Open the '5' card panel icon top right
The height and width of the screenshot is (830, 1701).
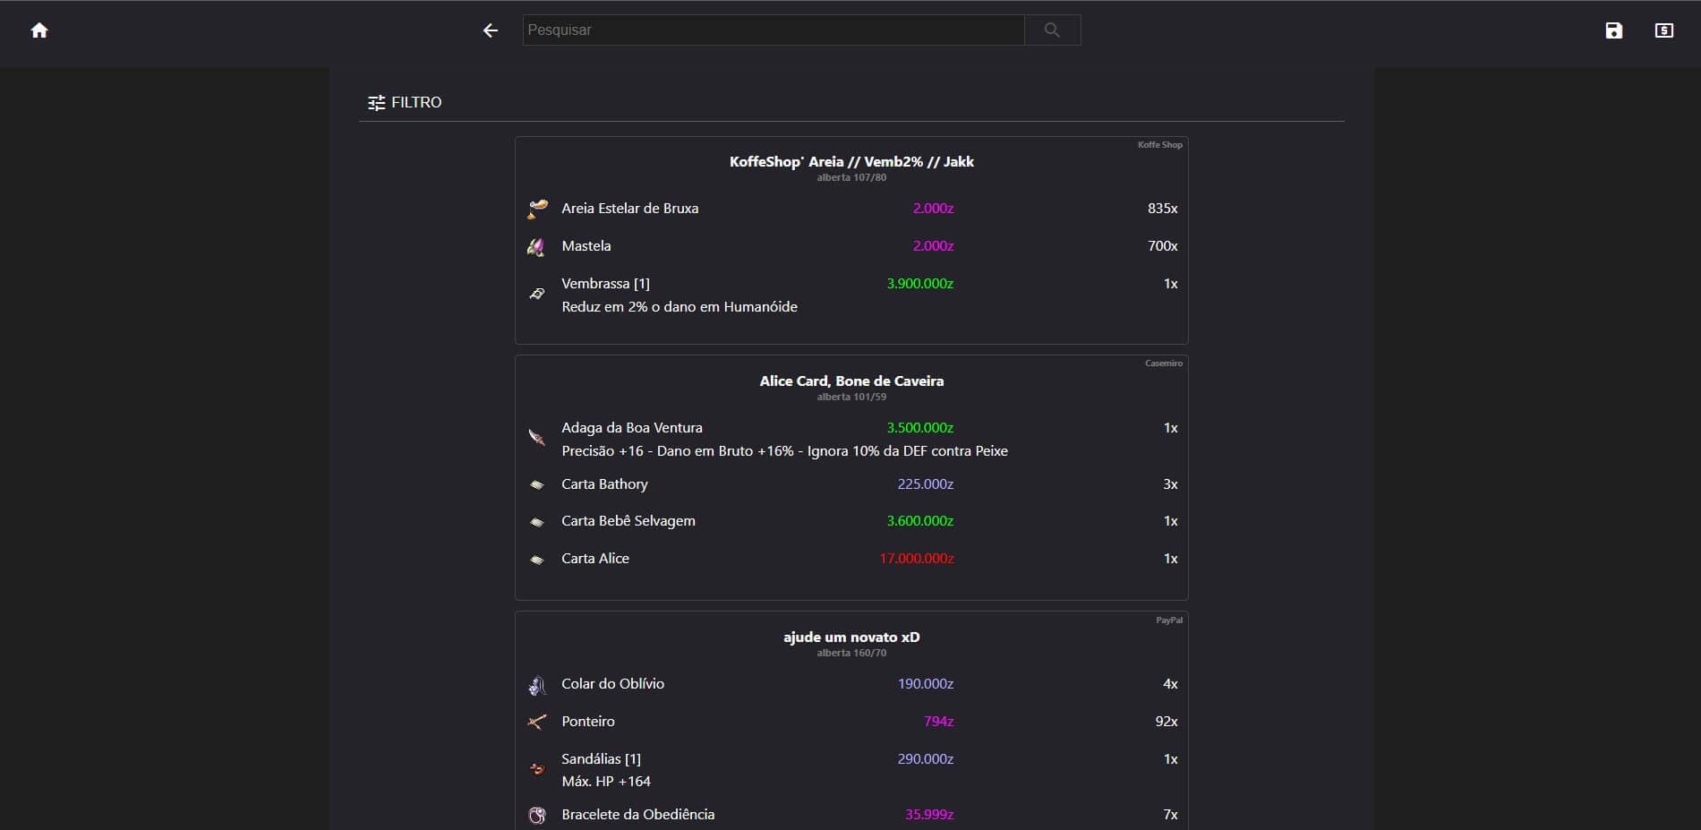[1664, 30]
